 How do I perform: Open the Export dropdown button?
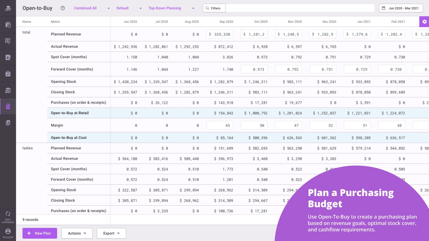coord(111,233)
